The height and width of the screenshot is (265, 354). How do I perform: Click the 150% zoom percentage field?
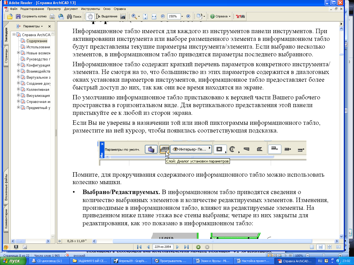(x=174, y=17)
